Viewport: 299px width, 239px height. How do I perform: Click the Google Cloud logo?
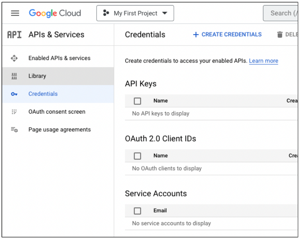pos(55,13)
